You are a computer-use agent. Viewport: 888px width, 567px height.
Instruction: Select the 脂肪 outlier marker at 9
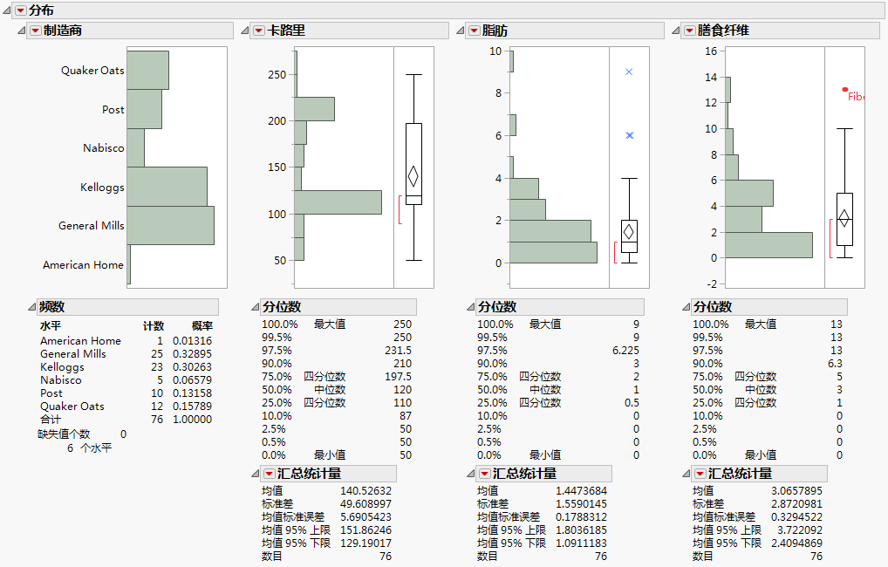(629, 72)
